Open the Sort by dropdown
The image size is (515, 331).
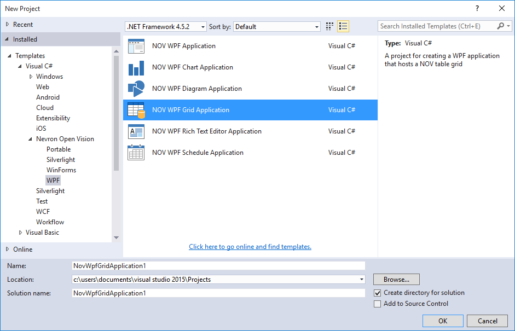277,27
